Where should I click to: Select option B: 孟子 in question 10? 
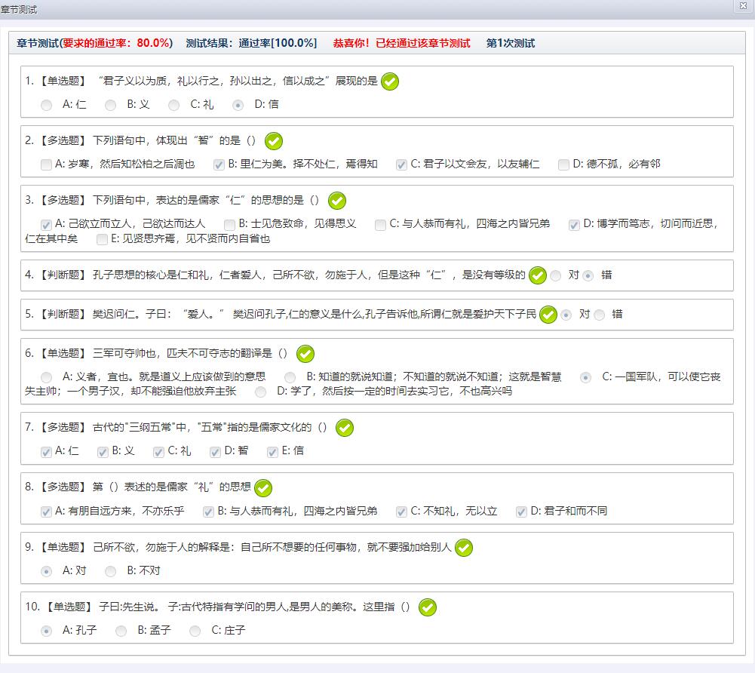point(121,631)
